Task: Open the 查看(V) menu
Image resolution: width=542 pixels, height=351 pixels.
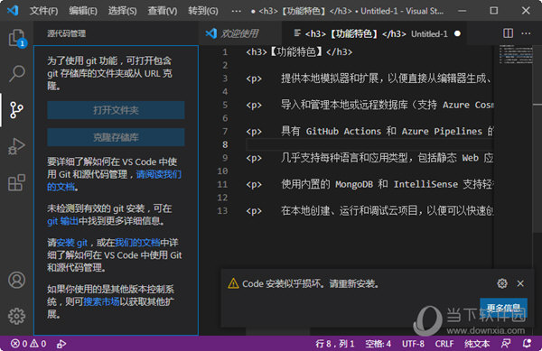Action: (x=163, y=11)
